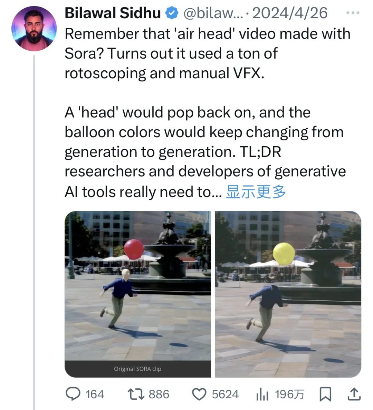Tap the retweet arrows icon
The image size is (373, 410).
136,394
